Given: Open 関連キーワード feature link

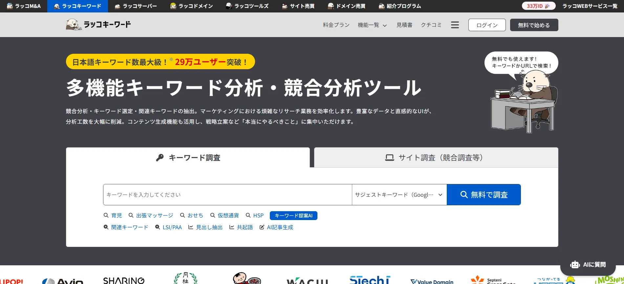Looking at the screenshot, I should (126, 227).
